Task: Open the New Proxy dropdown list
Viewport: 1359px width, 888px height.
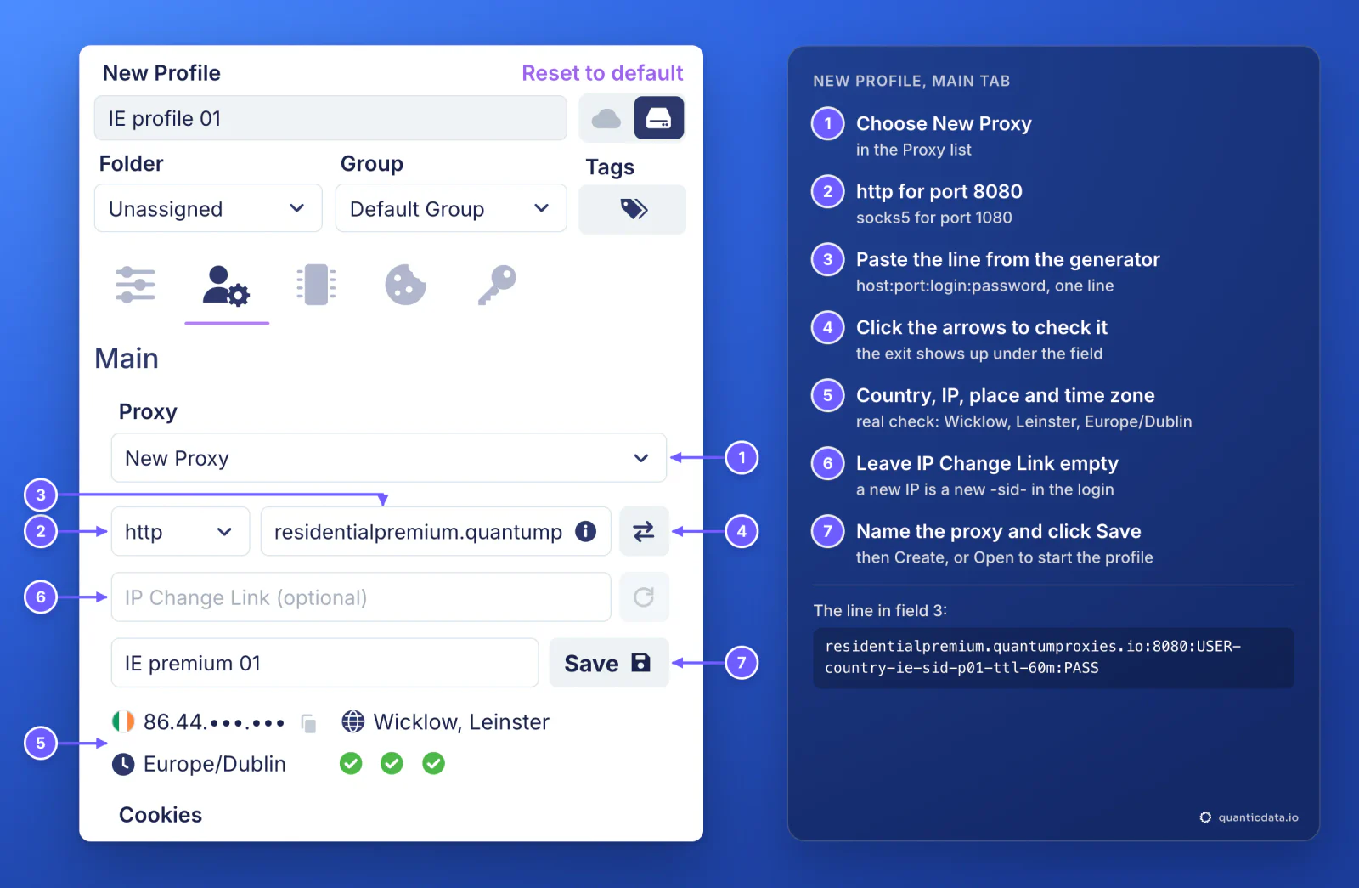Action: (389, 458)
